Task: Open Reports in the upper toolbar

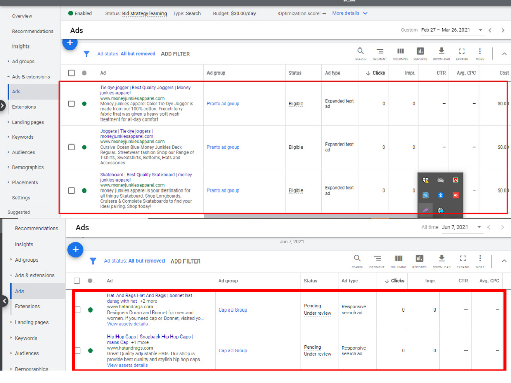Action: click(420, 54)
